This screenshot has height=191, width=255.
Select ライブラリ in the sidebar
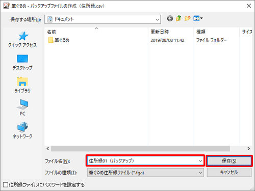[x=22, y=85]
